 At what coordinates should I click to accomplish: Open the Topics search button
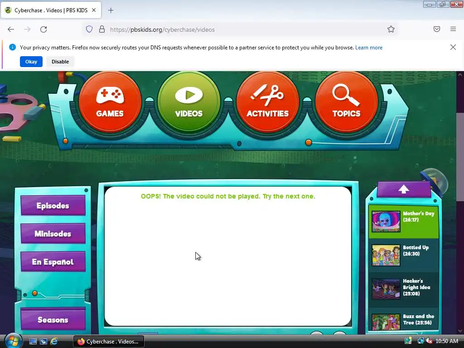pyautogui.click(x=346, y=102)
